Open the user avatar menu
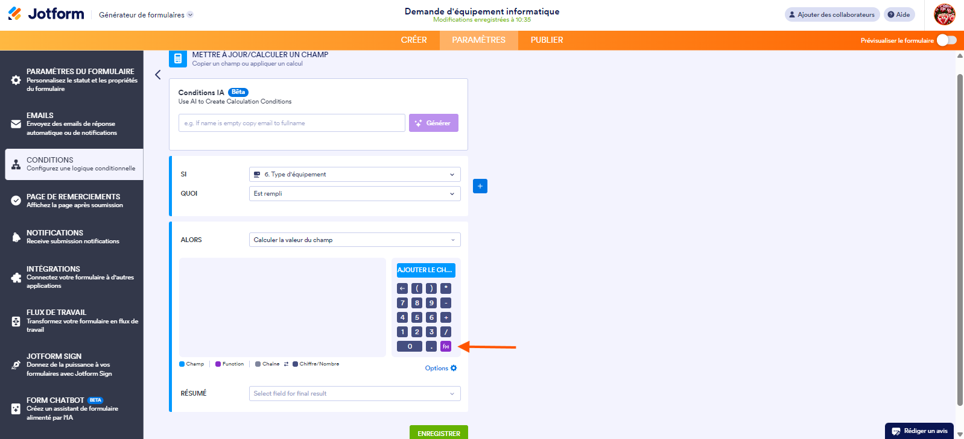The width and height of the screenshot is (964, 439). pos(944,14)
